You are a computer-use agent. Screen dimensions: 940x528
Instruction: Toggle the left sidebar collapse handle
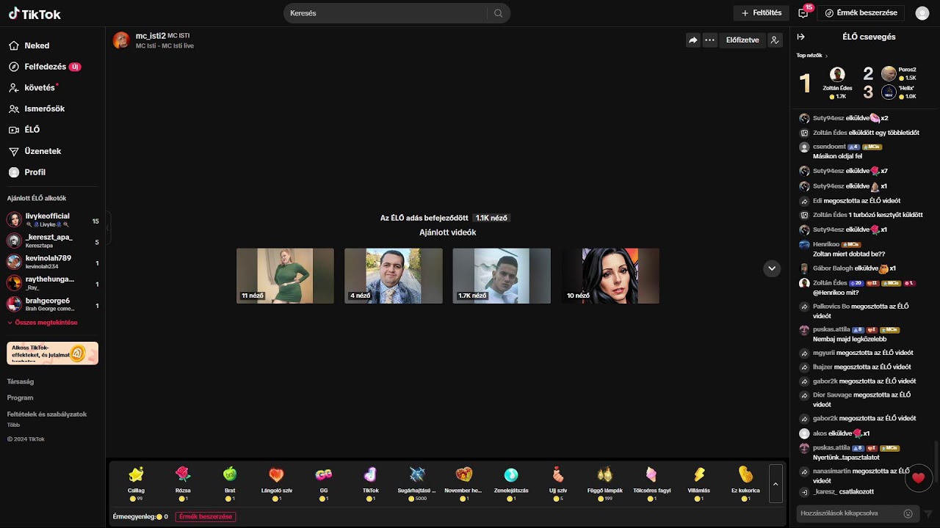pyautogui.click(x=108, y=228)
